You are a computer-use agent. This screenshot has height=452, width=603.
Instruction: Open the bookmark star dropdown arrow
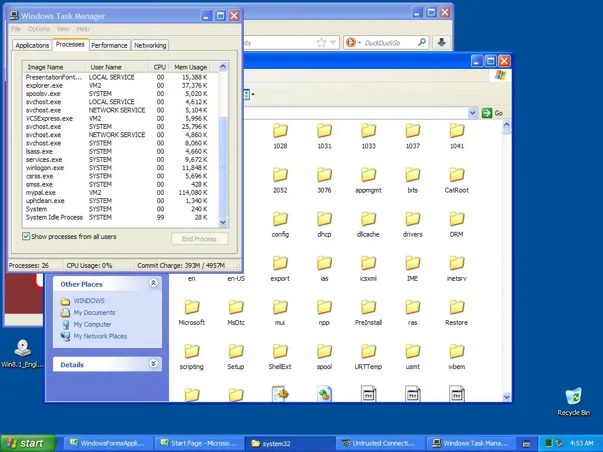[333, 42]
